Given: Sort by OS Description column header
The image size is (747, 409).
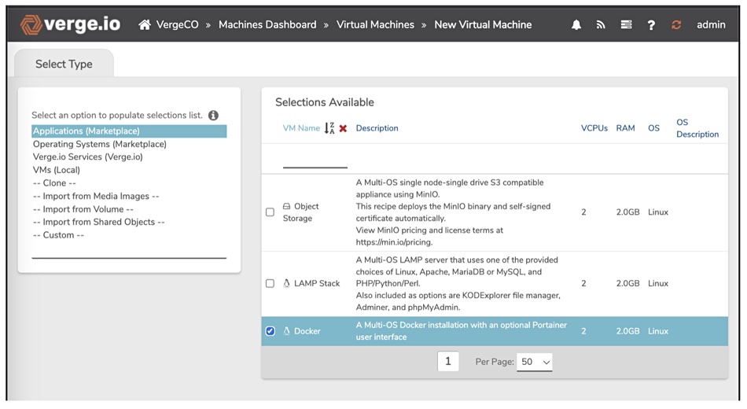Looking at the screenshot, I should [697, 128].
